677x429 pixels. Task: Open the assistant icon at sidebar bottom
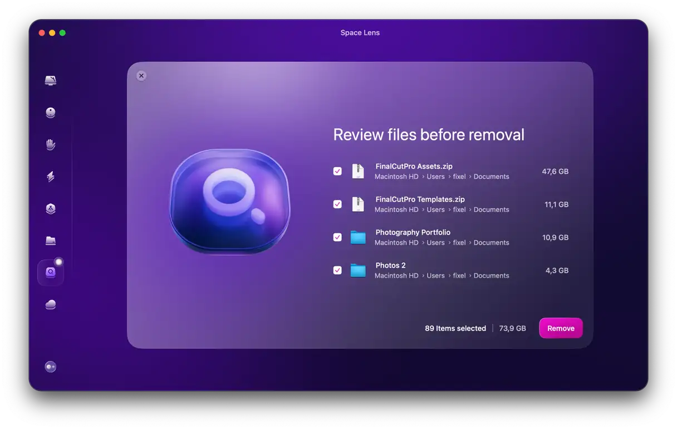coord(51,367)
